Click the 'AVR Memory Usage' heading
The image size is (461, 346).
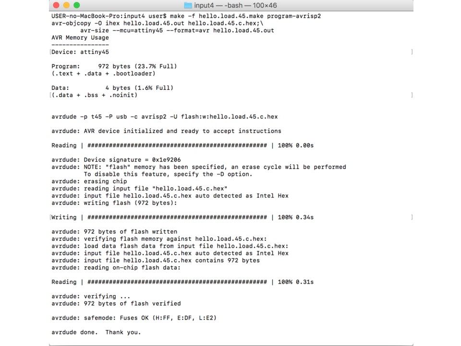[x=80, y=37]
